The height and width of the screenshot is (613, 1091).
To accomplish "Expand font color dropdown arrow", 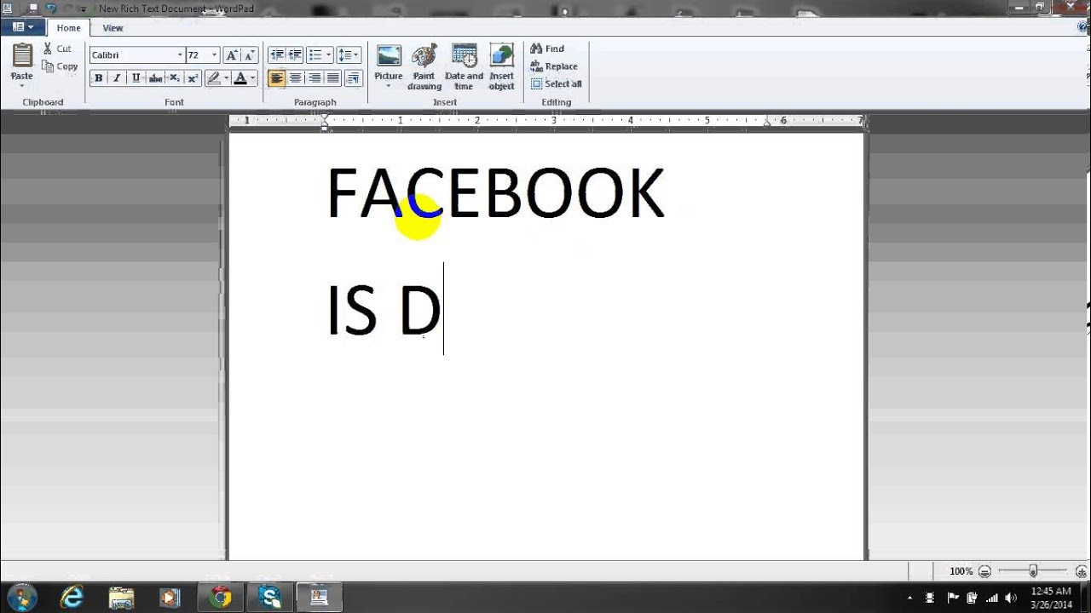I will [252, 78].
